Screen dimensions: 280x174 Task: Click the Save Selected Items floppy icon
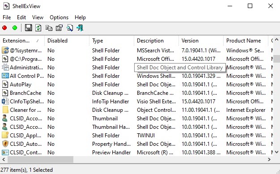(x=28, y=28)
